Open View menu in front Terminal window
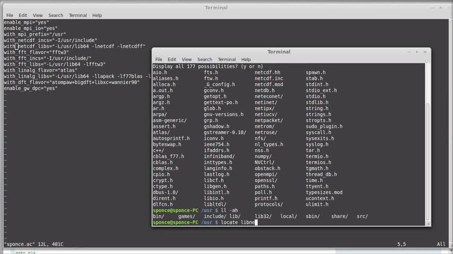The width and height of the screenshot is (453, 254). [187, 59]
